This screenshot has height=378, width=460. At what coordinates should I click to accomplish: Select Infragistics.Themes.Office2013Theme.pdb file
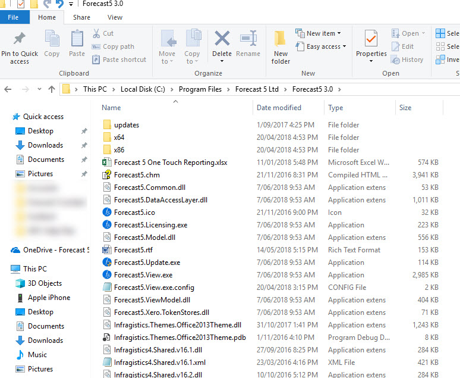(x=180, y=338)
